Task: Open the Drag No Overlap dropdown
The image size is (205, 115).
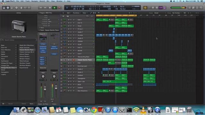Action: tap(176, 13)
